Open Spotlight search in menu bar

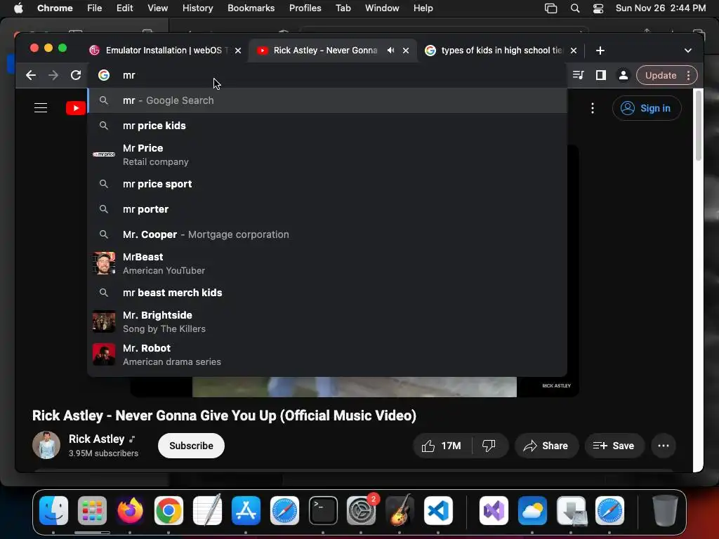tap(574, 8)
